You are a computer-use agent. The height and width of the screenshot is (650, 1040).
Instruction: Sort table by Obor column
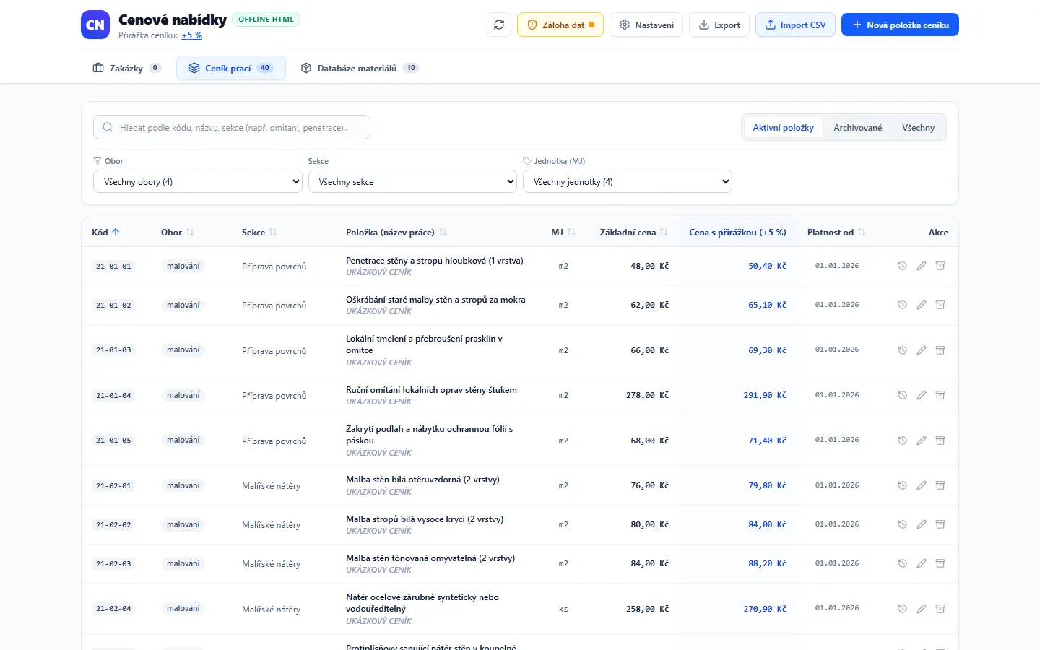pos(178,233)
